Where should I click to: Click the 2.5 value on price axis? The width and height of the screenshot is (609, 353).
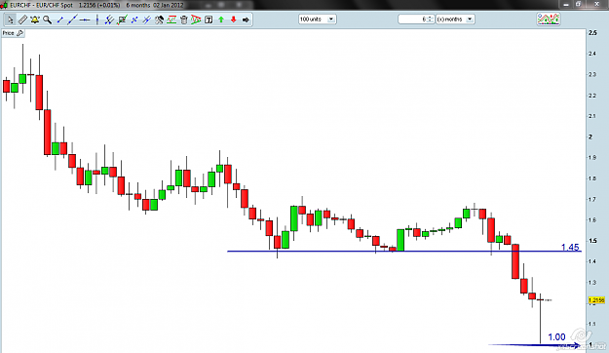592,33
